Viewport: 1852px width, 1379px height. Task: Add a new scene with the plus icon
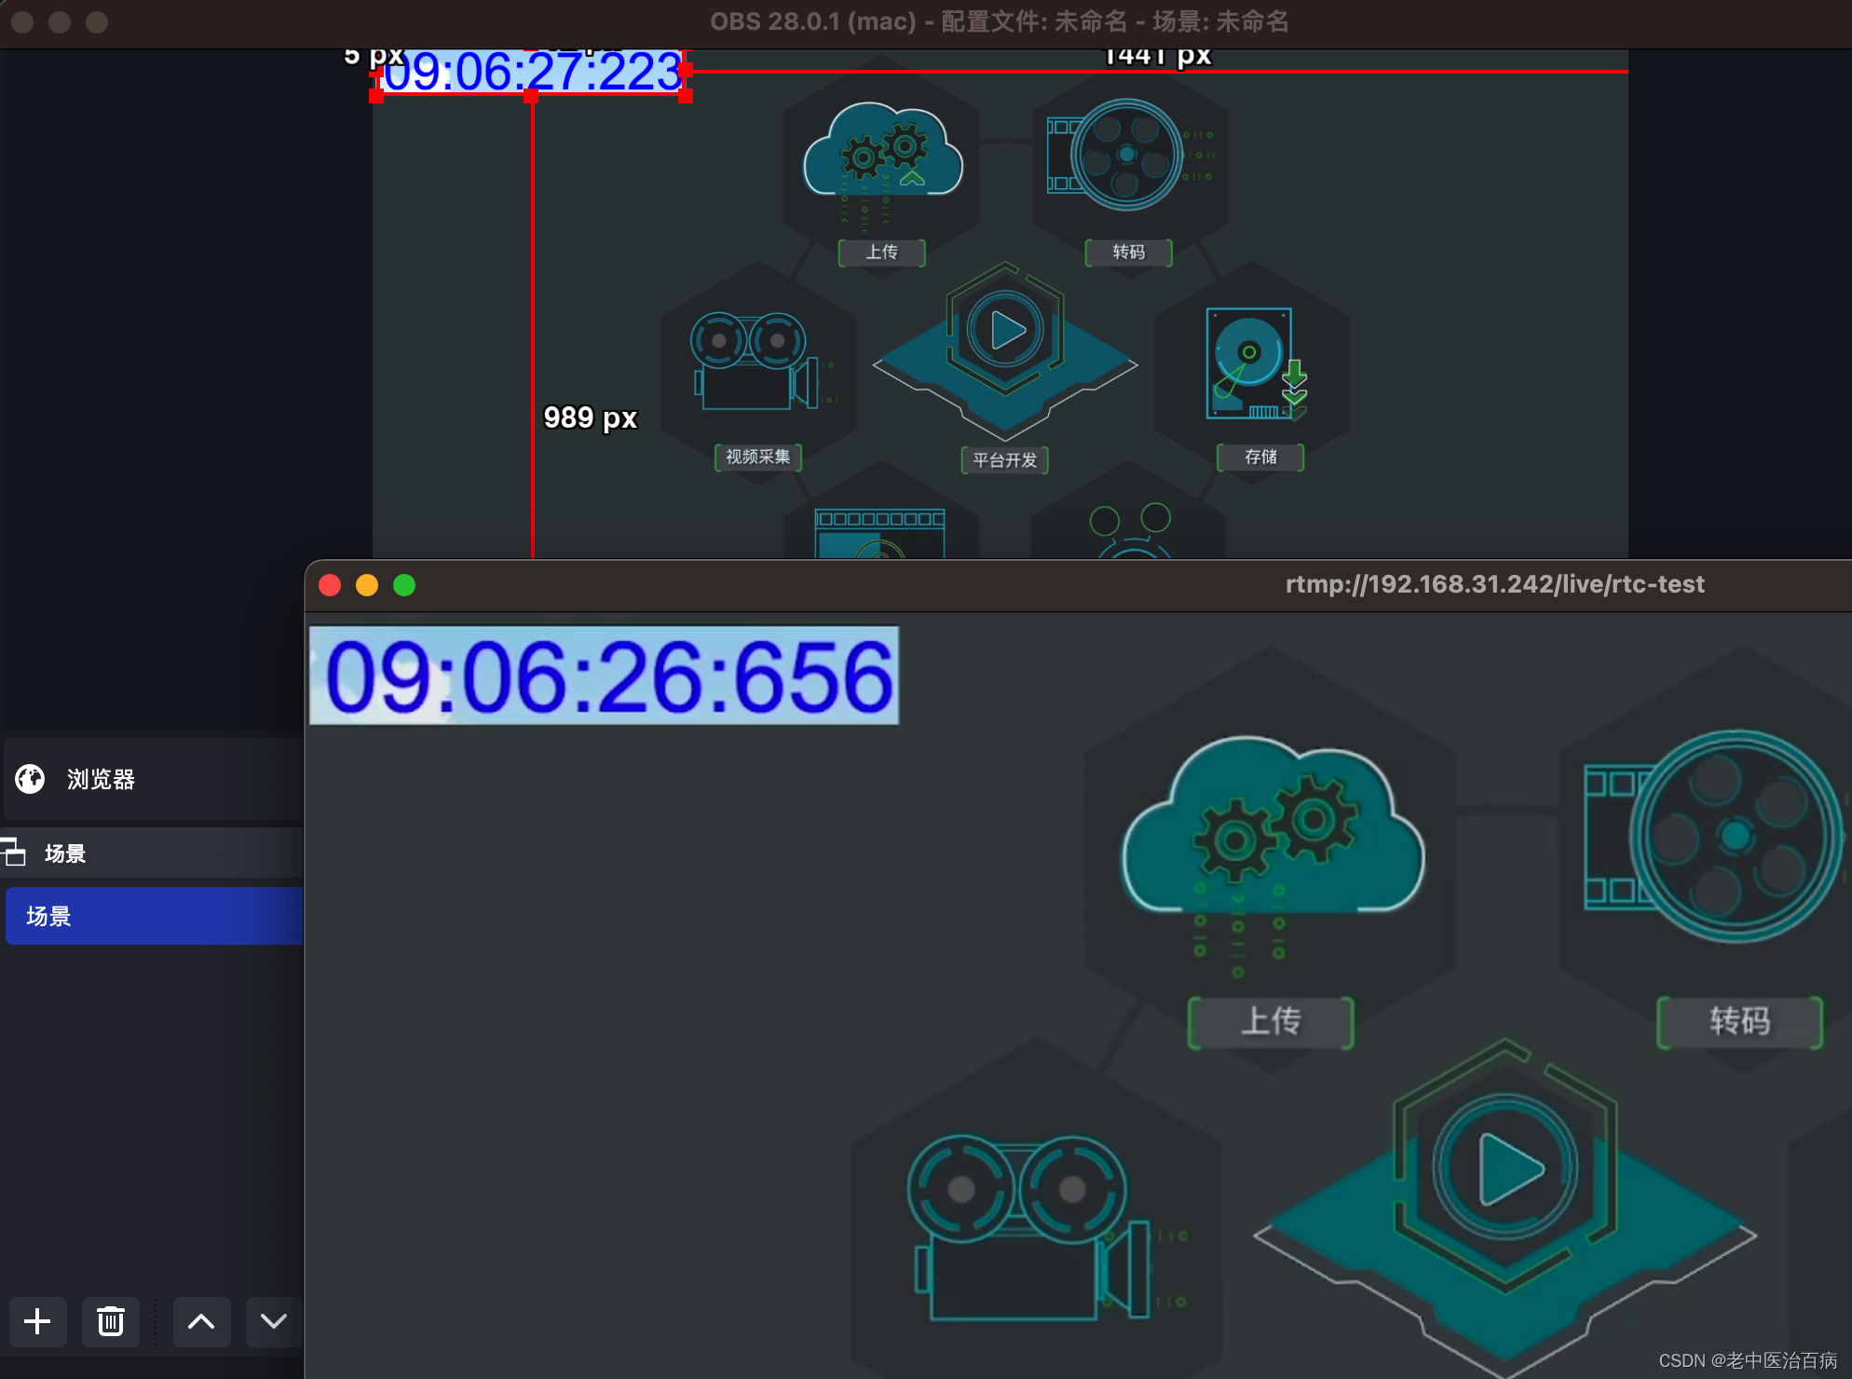coord(37,1321)
